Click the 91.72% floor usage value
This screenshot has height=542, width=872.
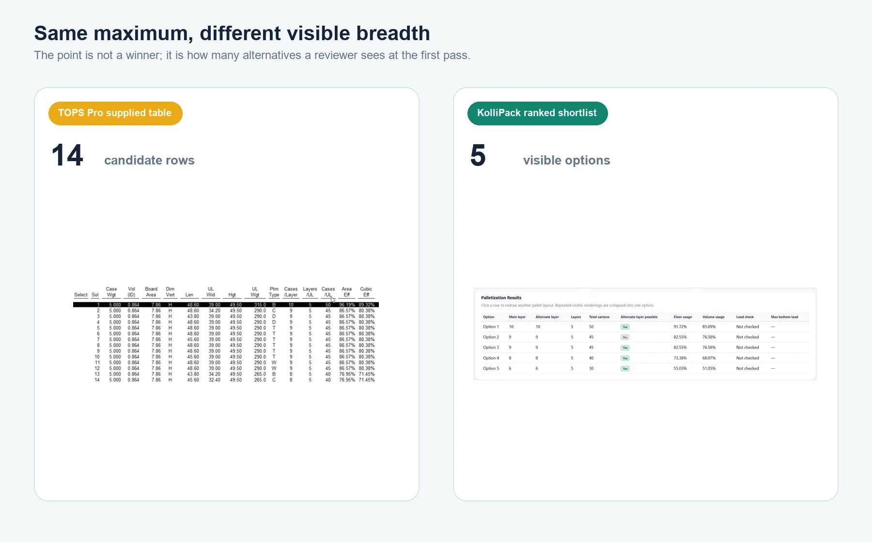[x=680, y=327]
